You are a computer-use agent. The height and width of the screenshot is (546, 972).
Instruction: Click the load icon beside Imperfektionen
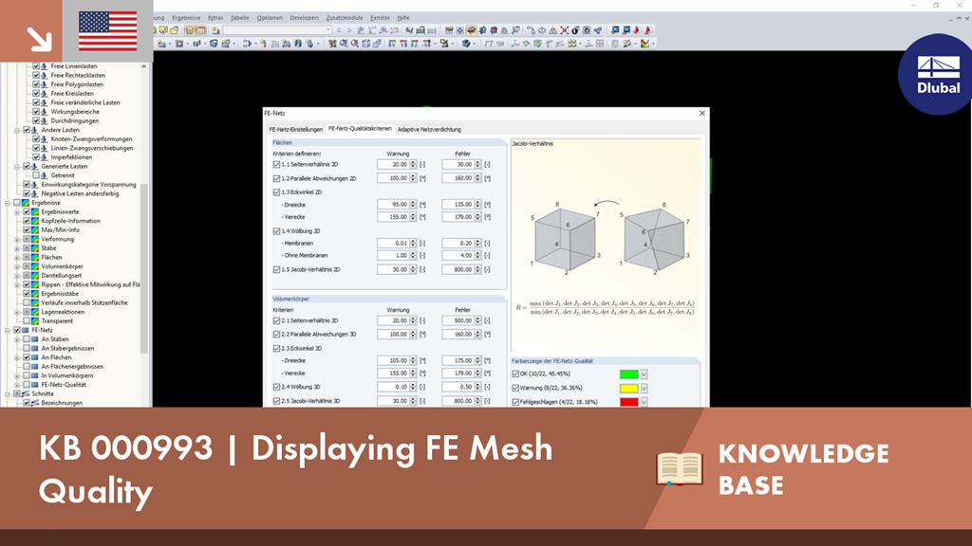[45, 157]
